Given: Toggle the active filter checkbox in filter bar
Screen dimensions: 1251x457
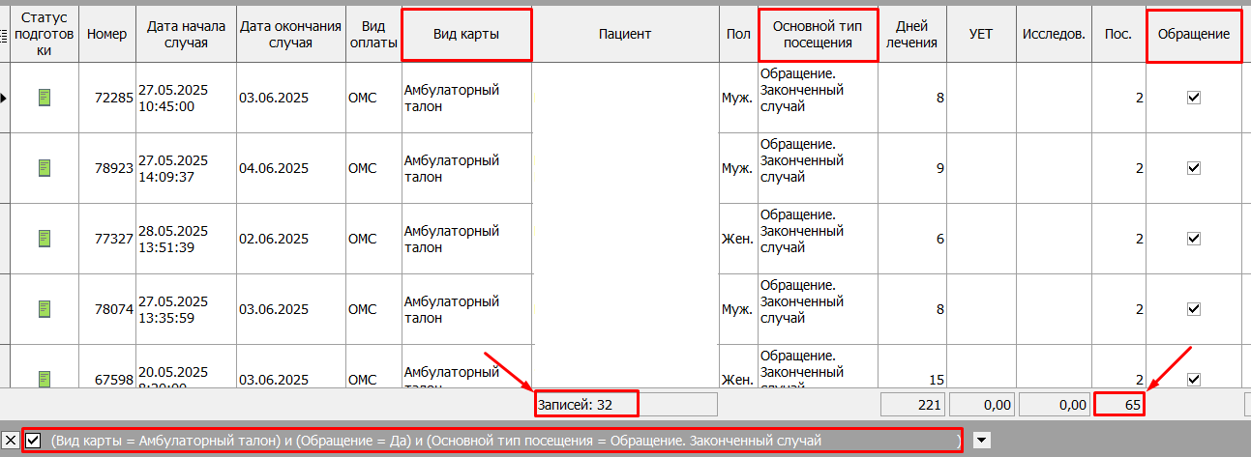Looking at the screenshot, I should click(x=33, y=441).
